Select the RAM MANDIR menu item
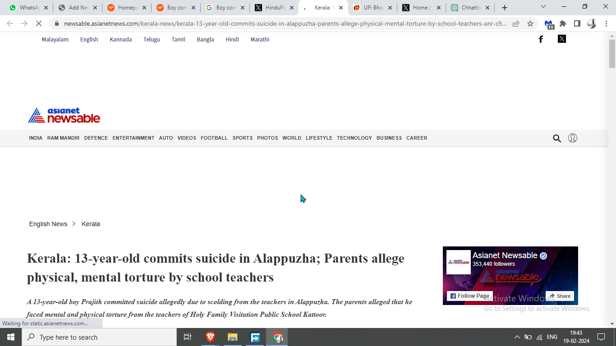Screen dimensions: 616x346 (63, 138)
